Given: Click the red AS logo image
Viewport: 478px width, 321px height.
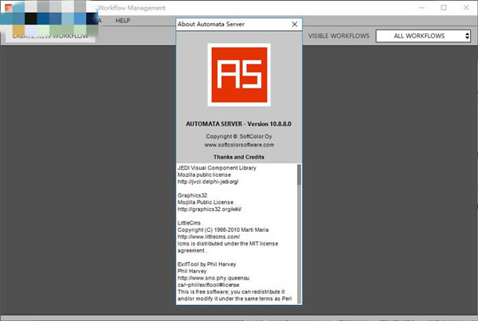Looking at the screenshot, I should 239,75.
